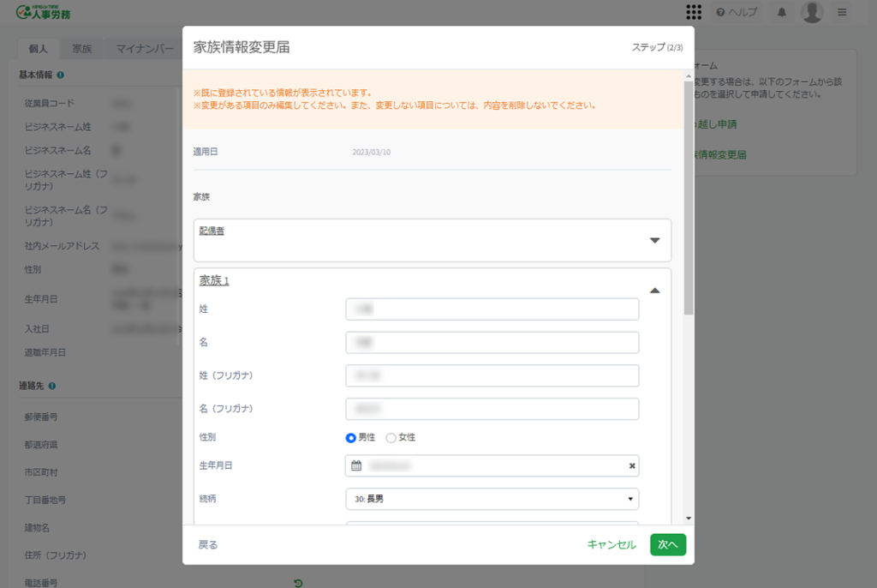Click the calendar icon in 生年月日 field
This screenshot has height=588, width=877.
[x=356, y=465]
